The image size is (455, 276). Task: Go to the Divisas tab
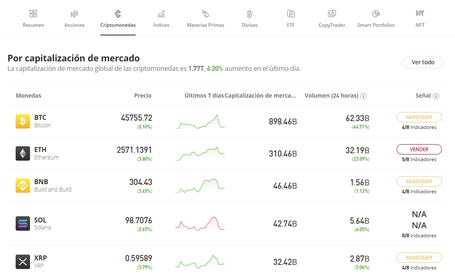click(x=249, y=19)
